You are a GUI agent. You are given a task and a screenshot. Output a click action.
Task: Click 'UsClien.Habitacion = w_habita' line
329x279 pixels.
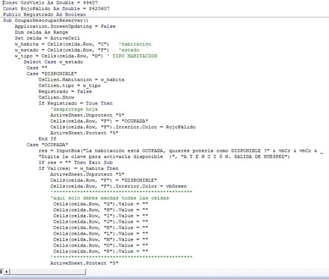[x=81, y=79]
